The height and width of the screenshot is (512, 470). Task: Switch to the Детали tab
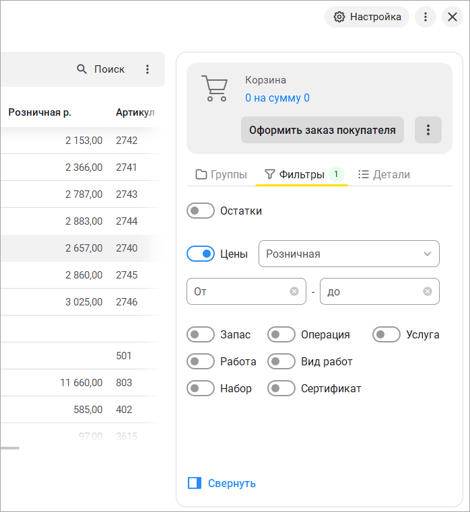pyautogui.click(x=383, y=174)
